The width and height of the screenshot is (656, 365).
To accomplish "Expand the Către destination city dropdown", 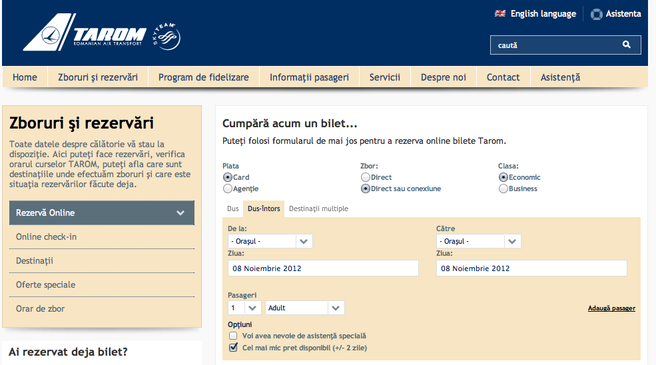I will [x=478, y=241].
